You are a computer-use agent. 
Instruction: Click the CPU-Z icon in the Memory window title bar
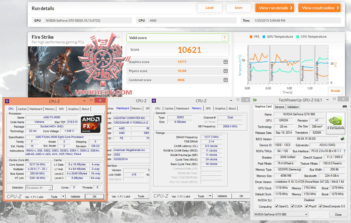(x=154, y=101)
